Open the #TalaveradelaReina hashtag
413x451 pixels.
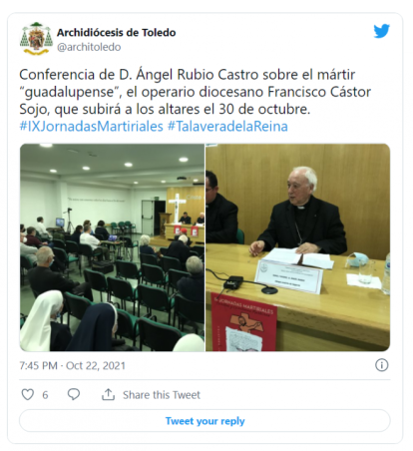(227, 127)
